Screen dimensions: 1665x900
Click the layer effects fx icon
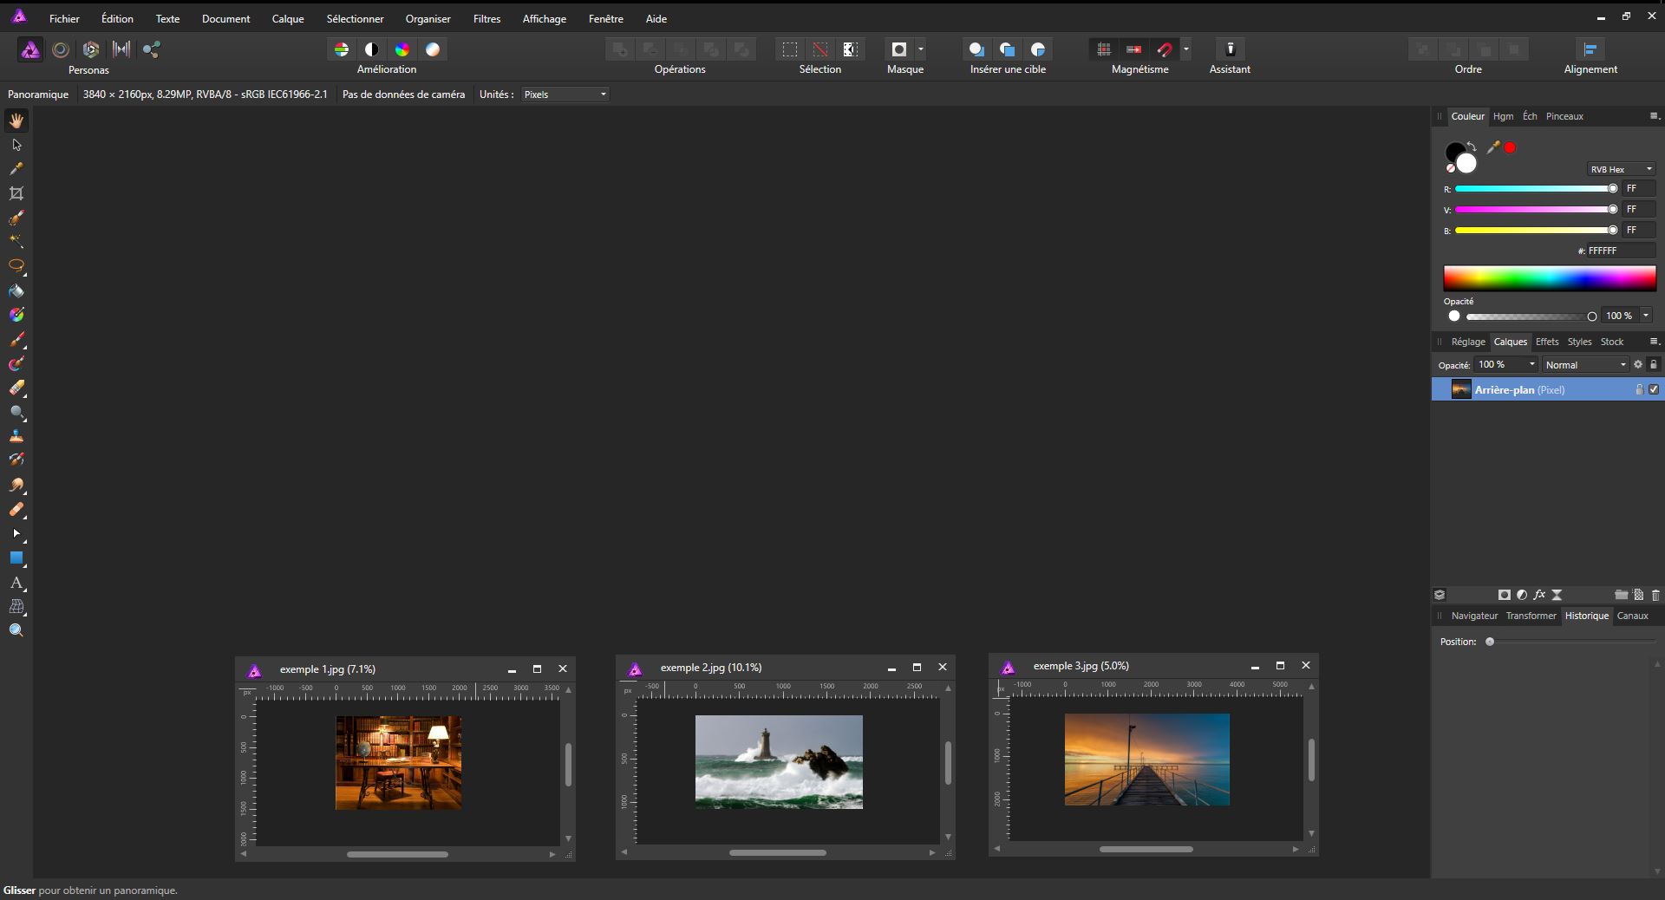tap(1539, 595)
